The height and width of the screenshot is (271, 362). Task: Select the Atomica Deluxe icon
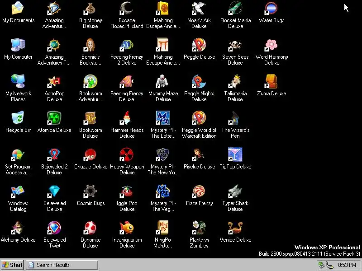(x=54, y=118)
